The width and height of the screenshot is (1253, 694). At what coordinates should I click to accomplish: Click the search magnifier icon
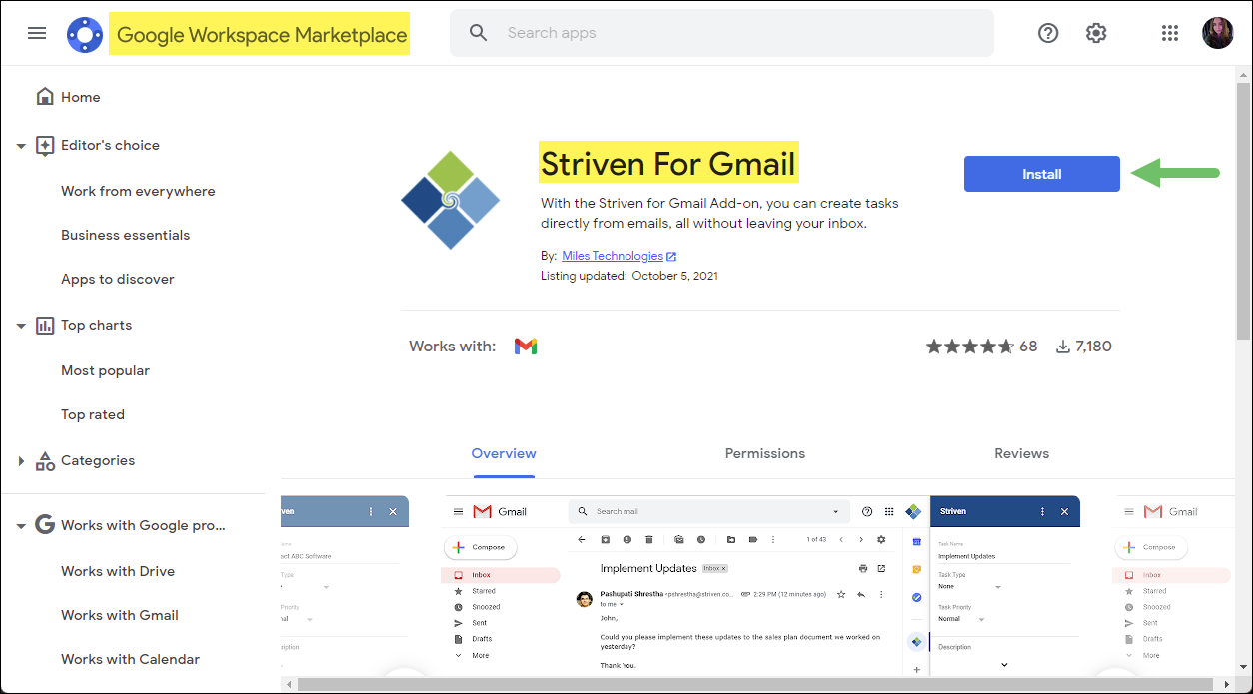(x=479, y=33)
